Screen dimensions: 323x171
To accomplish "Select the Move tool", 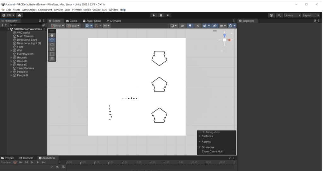I will coord(52,40).
